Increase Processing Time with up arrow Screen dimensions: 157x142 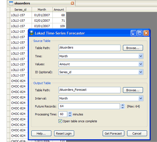tap(70, 113)
